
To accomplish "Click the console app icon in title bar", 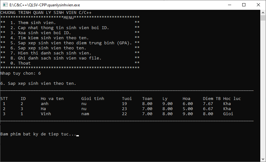I will tap(5, 5).
